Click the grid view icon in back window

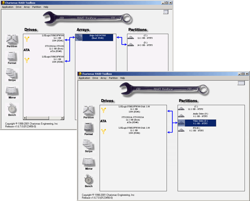[166, 12]
